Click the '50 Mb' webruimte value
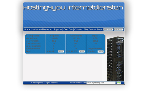 [54, 38]
